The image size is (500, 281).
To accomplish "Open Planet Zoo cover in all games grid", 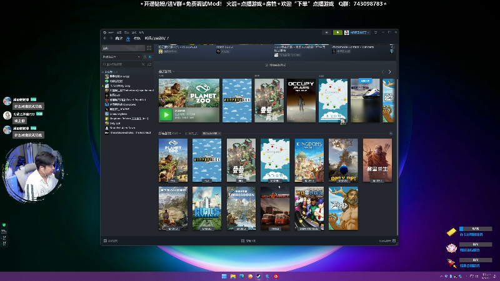I will 173,160.
